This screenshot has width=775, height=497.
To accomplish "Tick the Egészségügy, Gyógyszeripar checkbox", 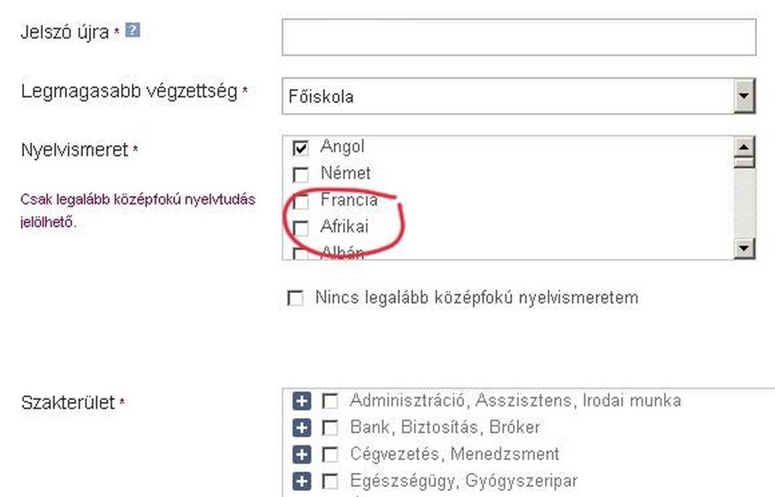I will click(x=330, y=481).
